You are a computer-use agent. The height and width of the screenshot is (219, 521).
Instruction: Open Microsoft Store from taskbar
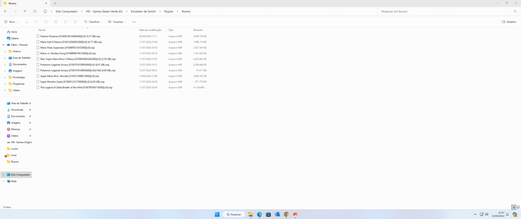click(x=269, y=214)
